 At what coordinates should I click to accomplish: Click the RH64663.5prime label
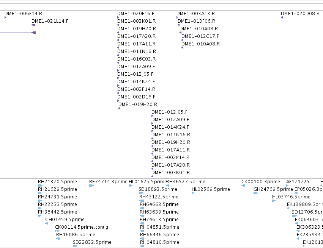pos(159,204)
